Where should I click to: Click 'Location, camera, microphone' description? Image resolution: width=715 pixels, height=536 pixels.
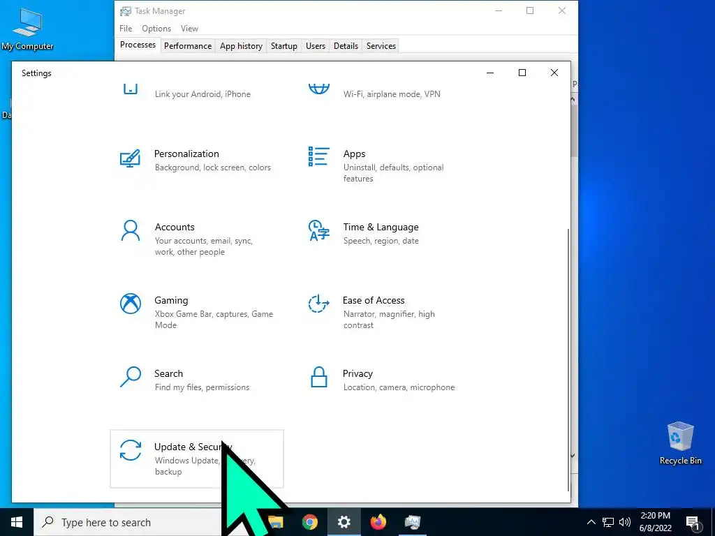(x=399, y=387)
